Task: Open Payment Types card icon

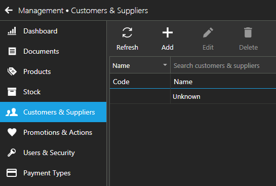Action: (12, 173)
